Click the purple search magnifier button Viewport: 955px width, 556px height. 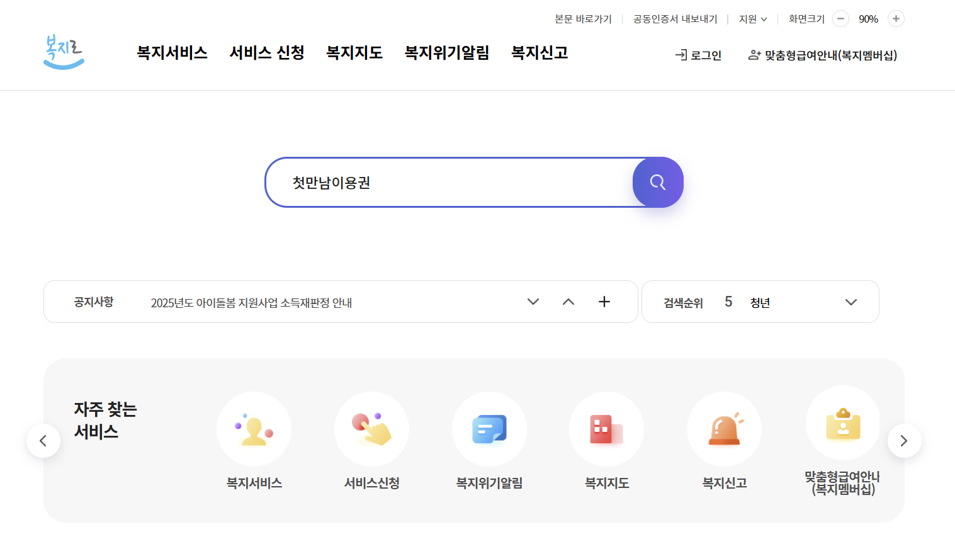(657, 182)
